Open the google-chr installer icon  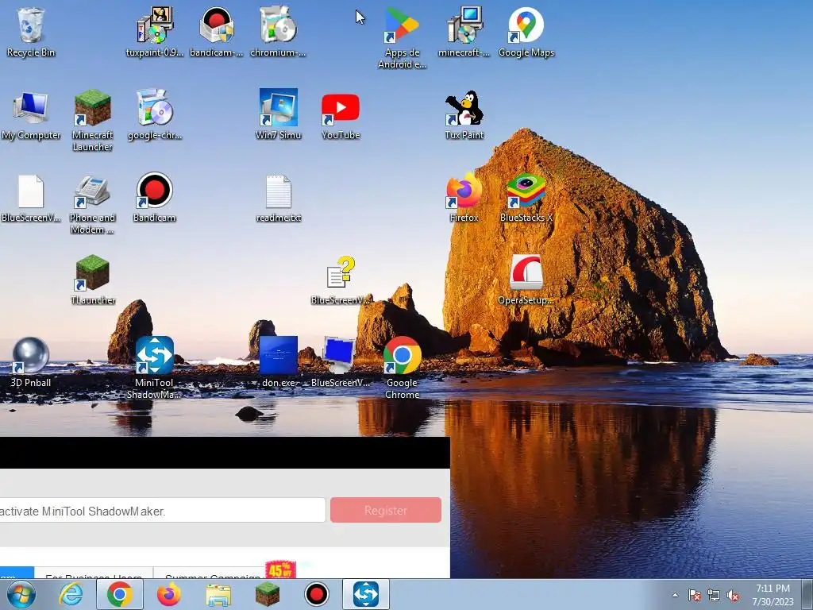coord(155,114)
